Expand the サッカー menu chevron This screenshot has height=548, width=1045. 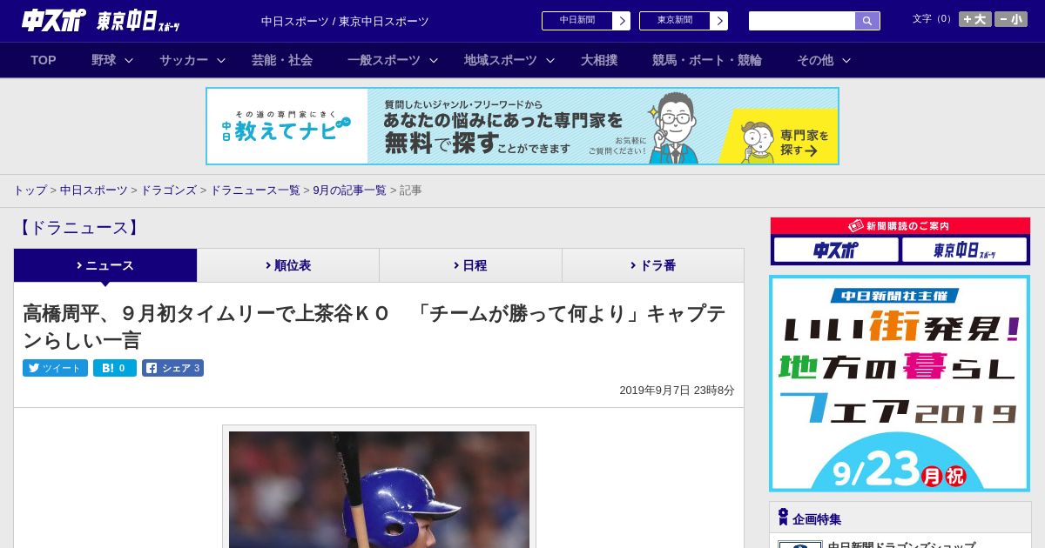click(x=221, y=60)
